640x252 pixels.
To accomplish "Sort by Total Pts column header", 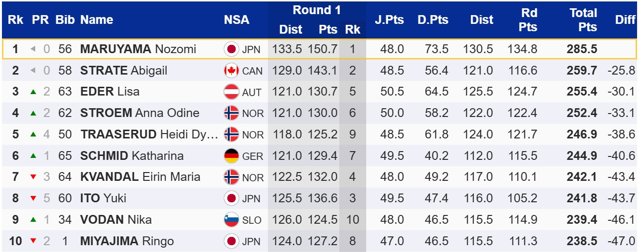I will pos(583,20).
